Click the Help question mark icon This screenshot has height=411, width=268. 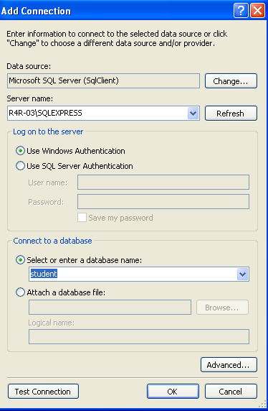tap(241, 11)
